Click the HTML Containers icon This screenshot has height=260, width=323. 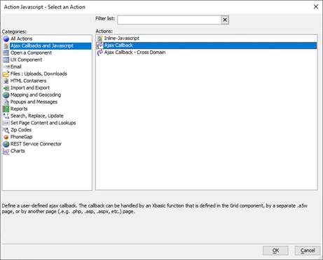6,81
